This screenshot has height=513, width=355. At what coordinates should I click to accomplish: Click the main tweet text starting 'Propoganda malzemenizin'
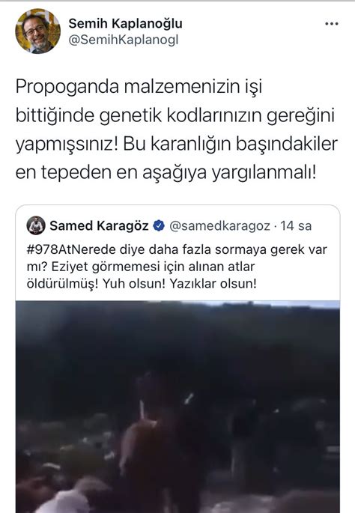[176, 130]
